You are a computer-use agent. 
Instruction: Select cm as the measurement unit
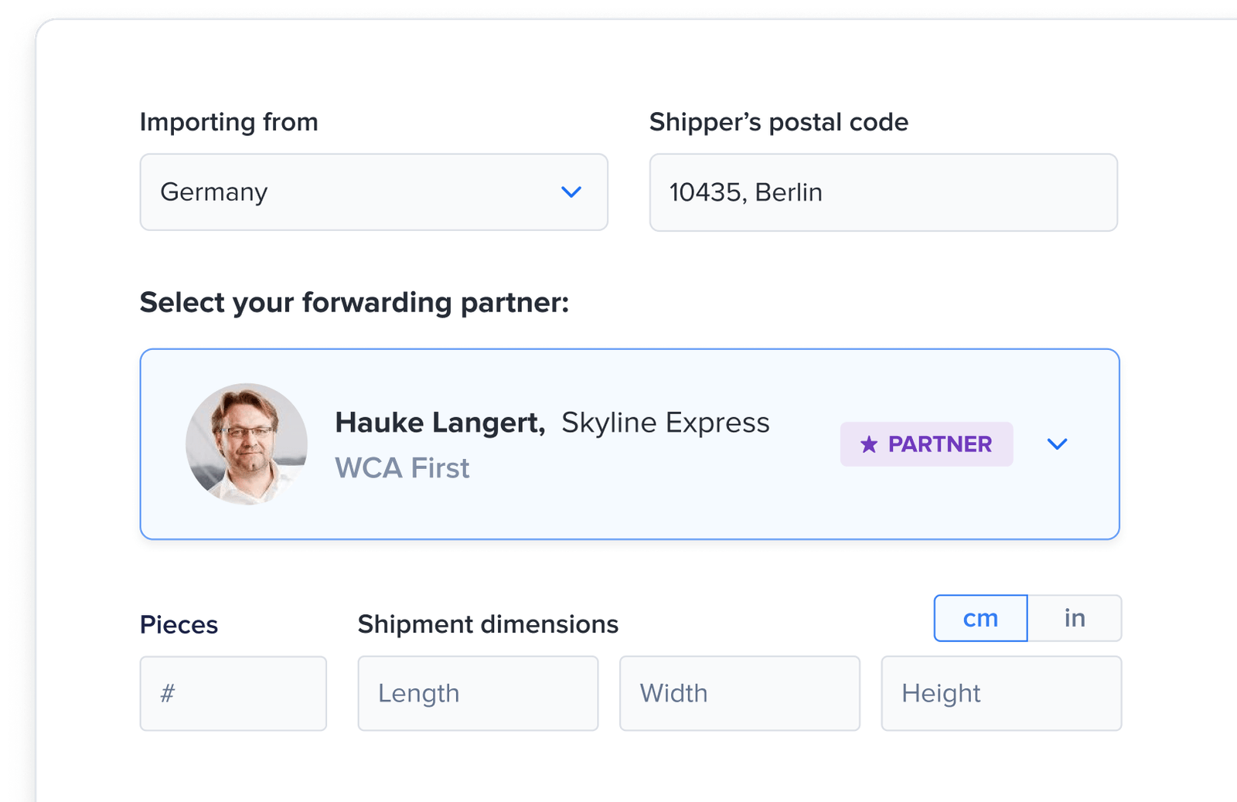980,618
